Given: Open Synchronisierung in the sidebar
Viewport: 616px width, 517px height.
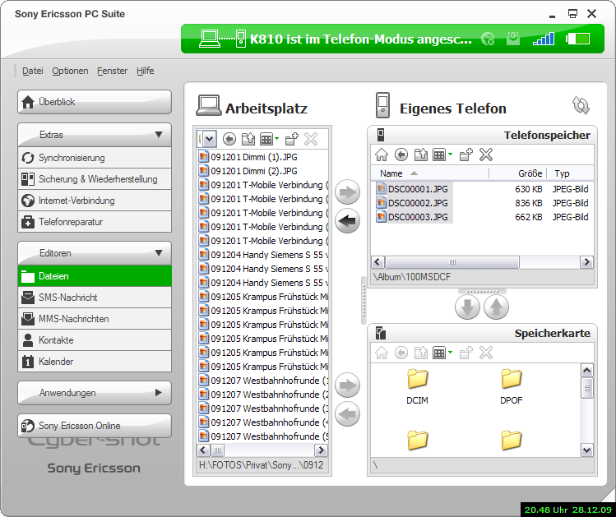Looking at the screenshot, I should click(95, 158).
